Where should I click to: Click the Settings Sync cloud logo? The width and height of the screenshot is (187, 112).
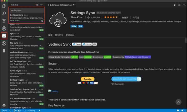(58, 20)
